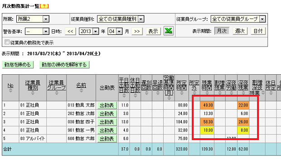Click the 合計 row label
The image size is (281, 164).
point(7,149)
